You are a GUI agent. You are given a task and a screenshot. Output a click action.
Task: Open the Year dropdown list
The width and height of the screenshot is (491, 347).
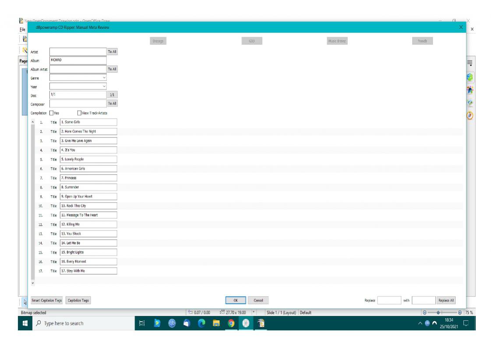click(104, 86)
